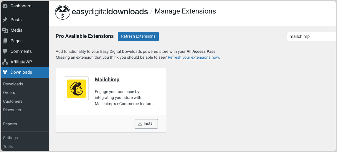The height and width of the screenshot is (152, 337).
Task: Click the Downloads arrow icon in sidebar
Action: [5, 72]
